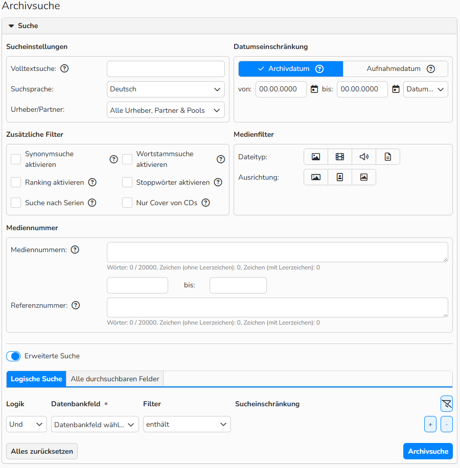Viewport: 460px width, 468px height.
Task: Filter file type by images
Action: pyautogui.click(x=316, y=157)
